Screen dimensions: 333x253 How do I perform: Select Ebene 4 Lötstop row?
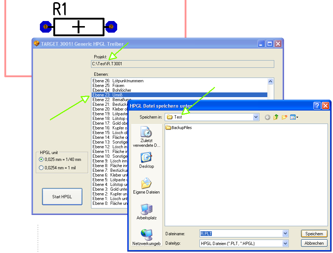(x=110, y=184)
